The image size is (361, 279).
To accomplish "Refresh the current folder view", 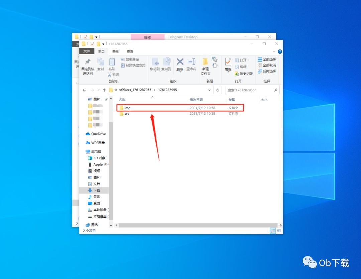I will tap(218, 90).
